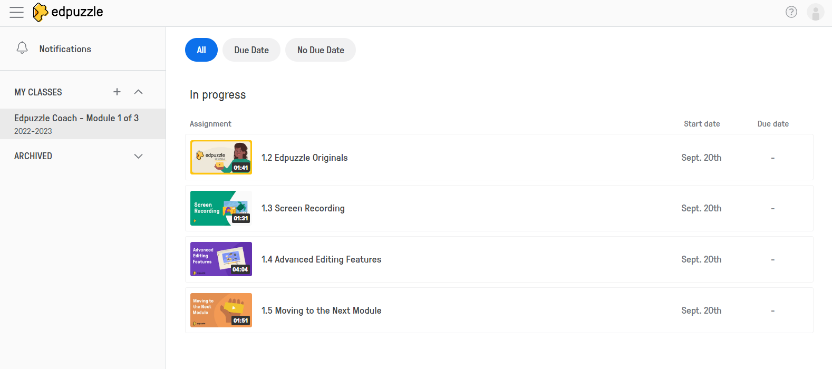The image size is (832, 369).
Task: Click start date of 1.5 Moving to Next Module
Action: (x=701, y=310)
